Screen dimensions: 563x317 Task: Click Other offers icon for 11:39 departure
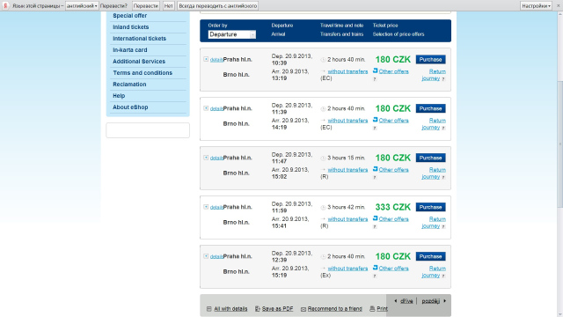[376, 120]
